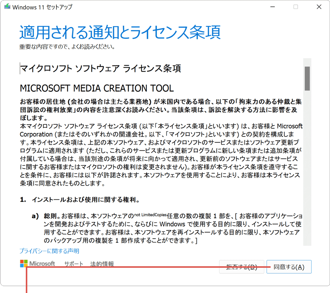Click the license text scrollbar thumb

[307, 78]
